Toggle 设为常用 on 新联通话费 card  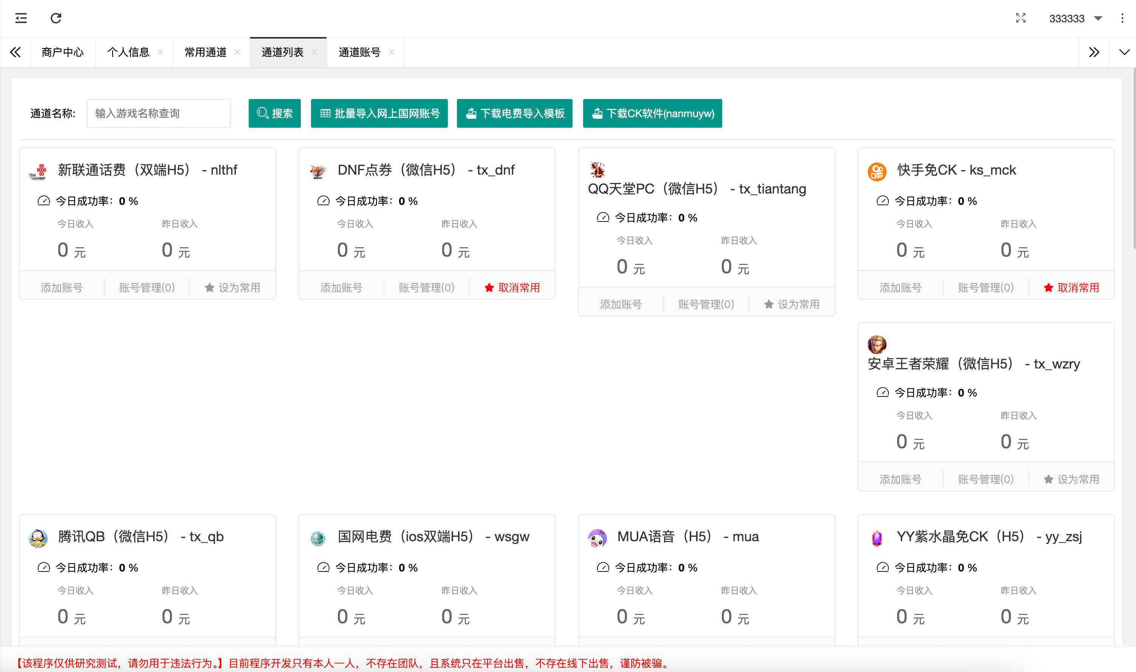232,286
